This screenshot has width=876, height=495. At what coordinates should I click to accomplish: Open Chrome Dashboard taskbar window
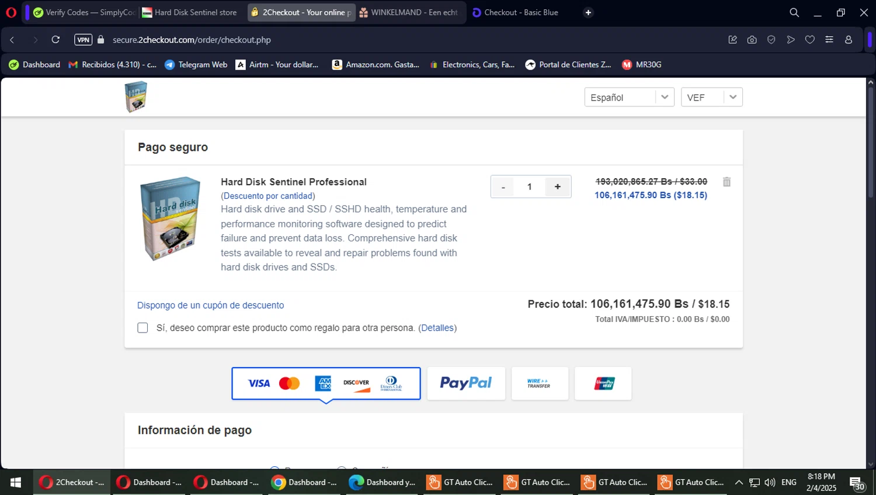click(305, 482)
